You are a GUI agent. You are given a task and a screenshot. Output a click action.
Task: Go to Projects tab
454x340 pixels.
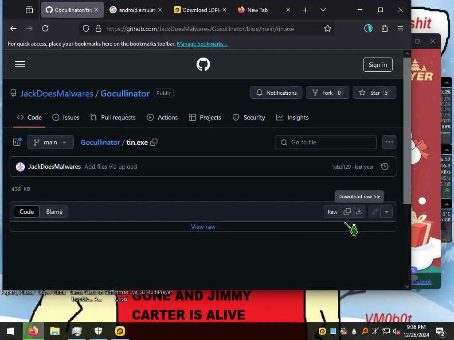(205, 117)
